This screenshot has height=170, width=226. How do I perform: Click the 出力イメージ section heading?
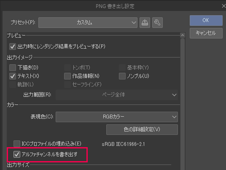coord(20,58)
